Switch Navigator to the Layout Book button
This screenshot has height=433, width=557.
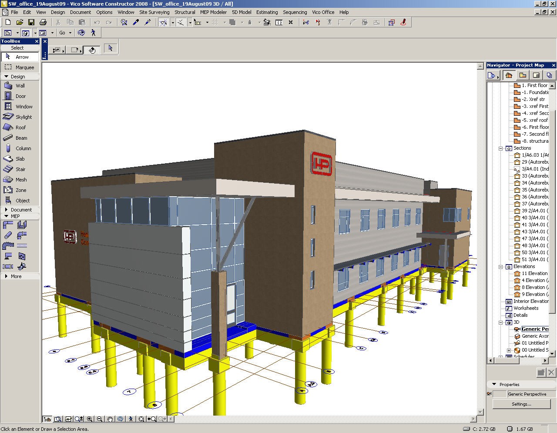[536, 75]
